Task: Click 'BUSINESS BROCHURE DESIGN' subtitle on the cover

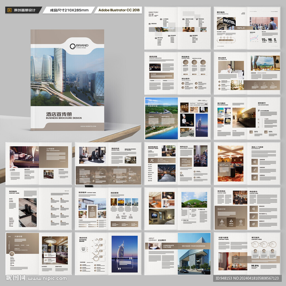Action: (x=64, y=118)
